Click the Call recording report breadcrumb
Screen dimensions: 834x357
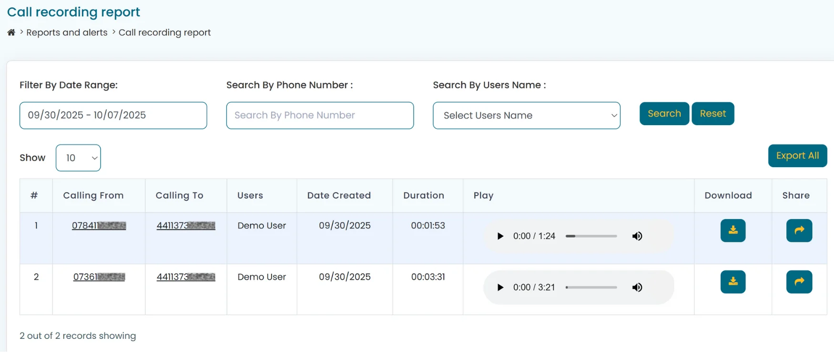(x=164, y=32)
